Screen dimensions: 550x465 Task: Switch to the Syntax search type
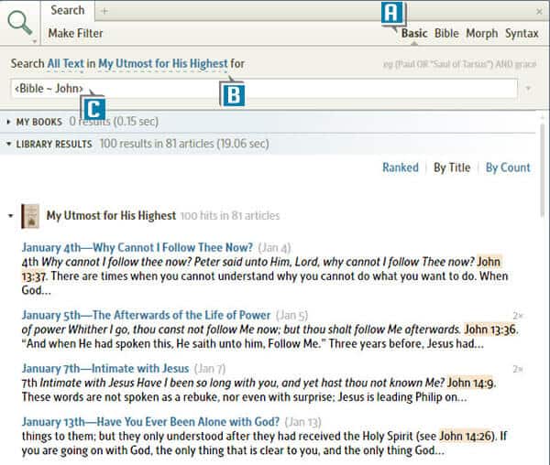point(522,33)
